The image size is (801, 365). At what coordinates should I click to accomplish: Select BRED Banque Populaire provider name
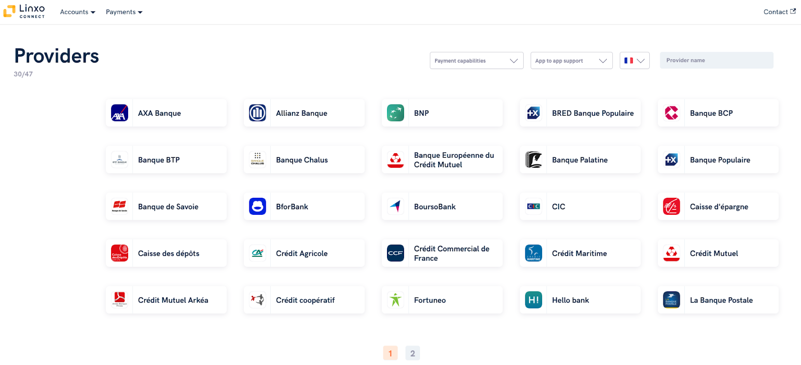click(x=593, y=113)
